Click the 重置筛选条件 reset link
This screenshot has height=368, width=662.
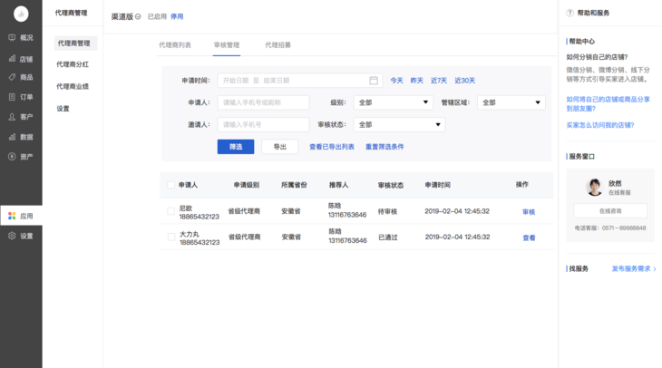(385, 147)
